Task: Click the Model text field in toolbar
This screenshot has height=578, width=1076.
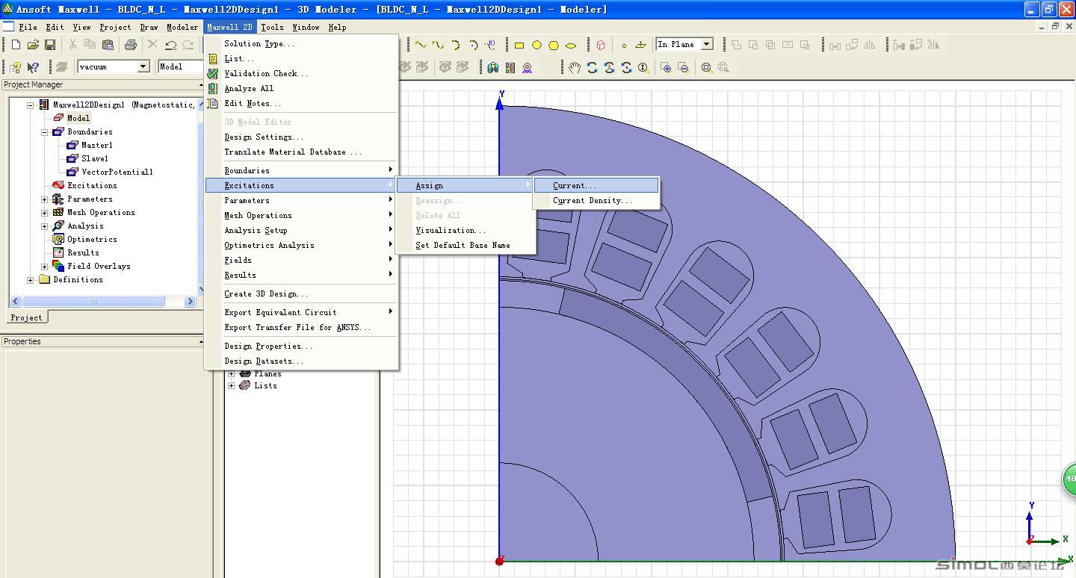Action: coord(180,66)
